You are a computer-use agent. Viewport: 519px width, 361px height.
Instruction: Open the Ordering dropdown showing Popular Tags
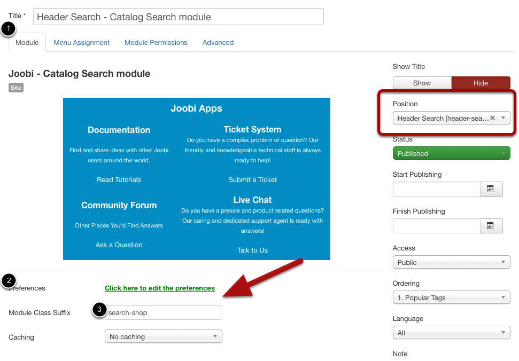click(x=451, y=297)
